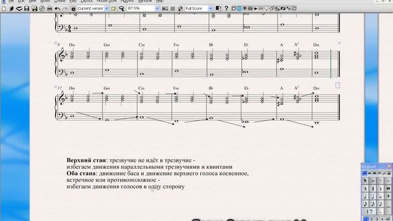Select the whole note on Keypad
This screenshot has height=221, width=393.
tap(381, 196)
